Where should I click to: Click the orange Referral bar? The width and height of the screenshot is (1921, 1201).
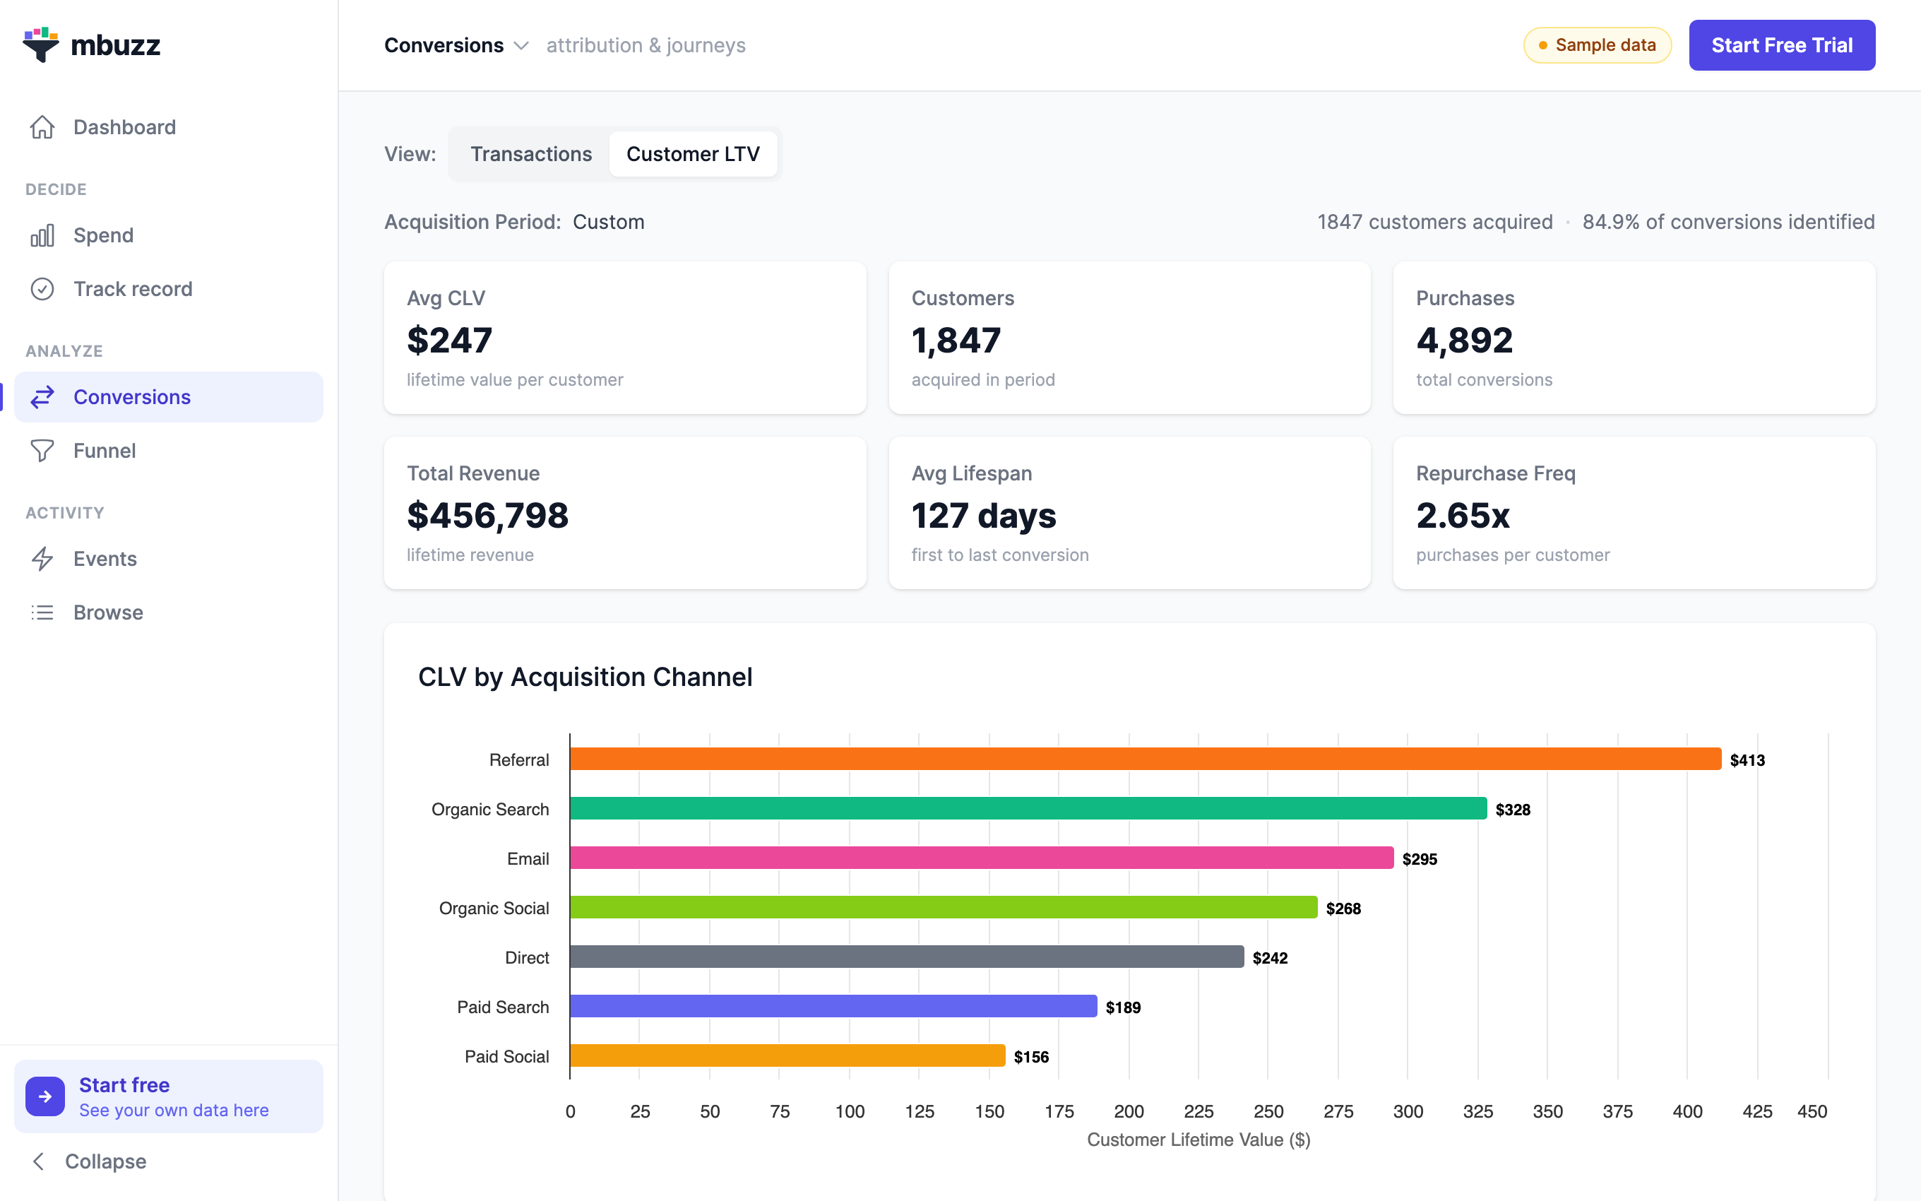(1146, 759)
